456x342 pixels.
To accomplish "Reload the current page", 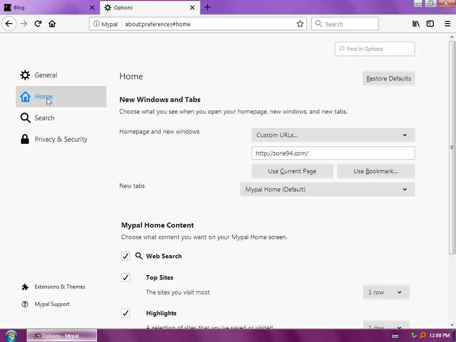I will pyautogui.click(x=38, y=24).
